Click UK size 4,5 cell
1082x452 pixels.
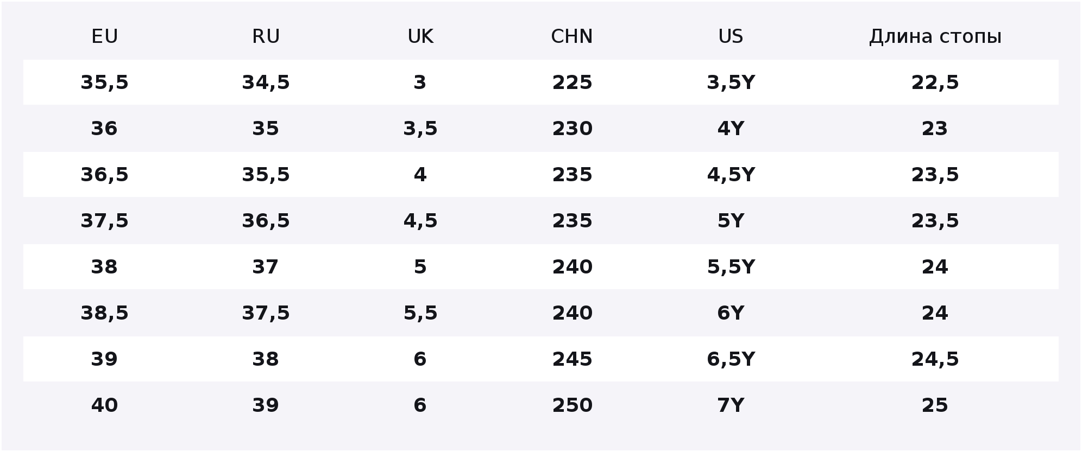tap(420, 221)
